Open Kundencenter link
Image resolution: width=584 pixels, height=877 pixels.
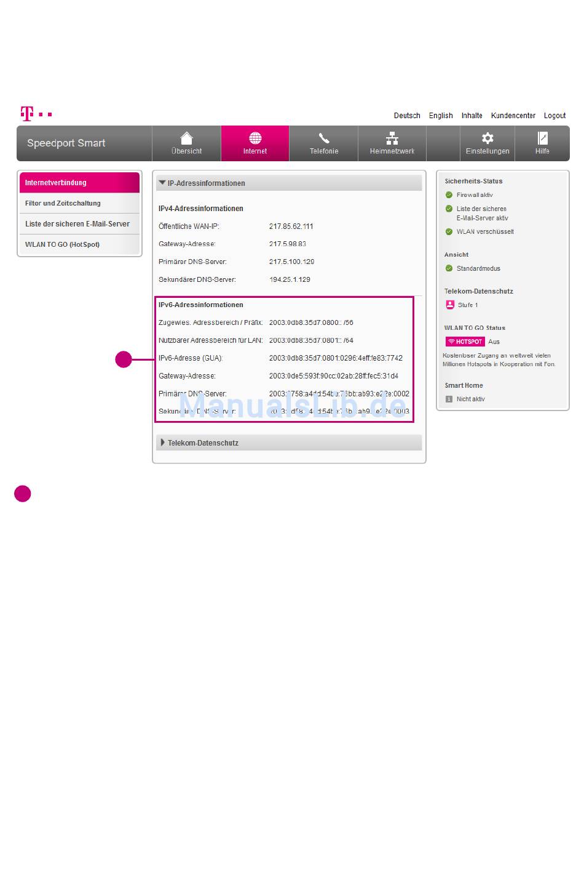point(513,116)
